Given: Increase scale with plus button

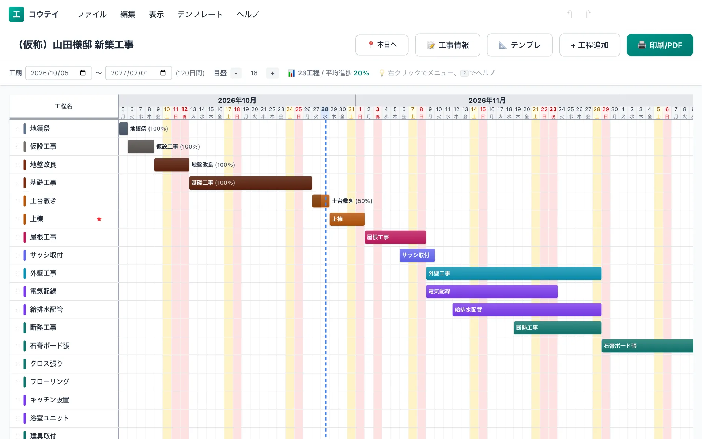Looking at the screenshot, I should (272, 73).
